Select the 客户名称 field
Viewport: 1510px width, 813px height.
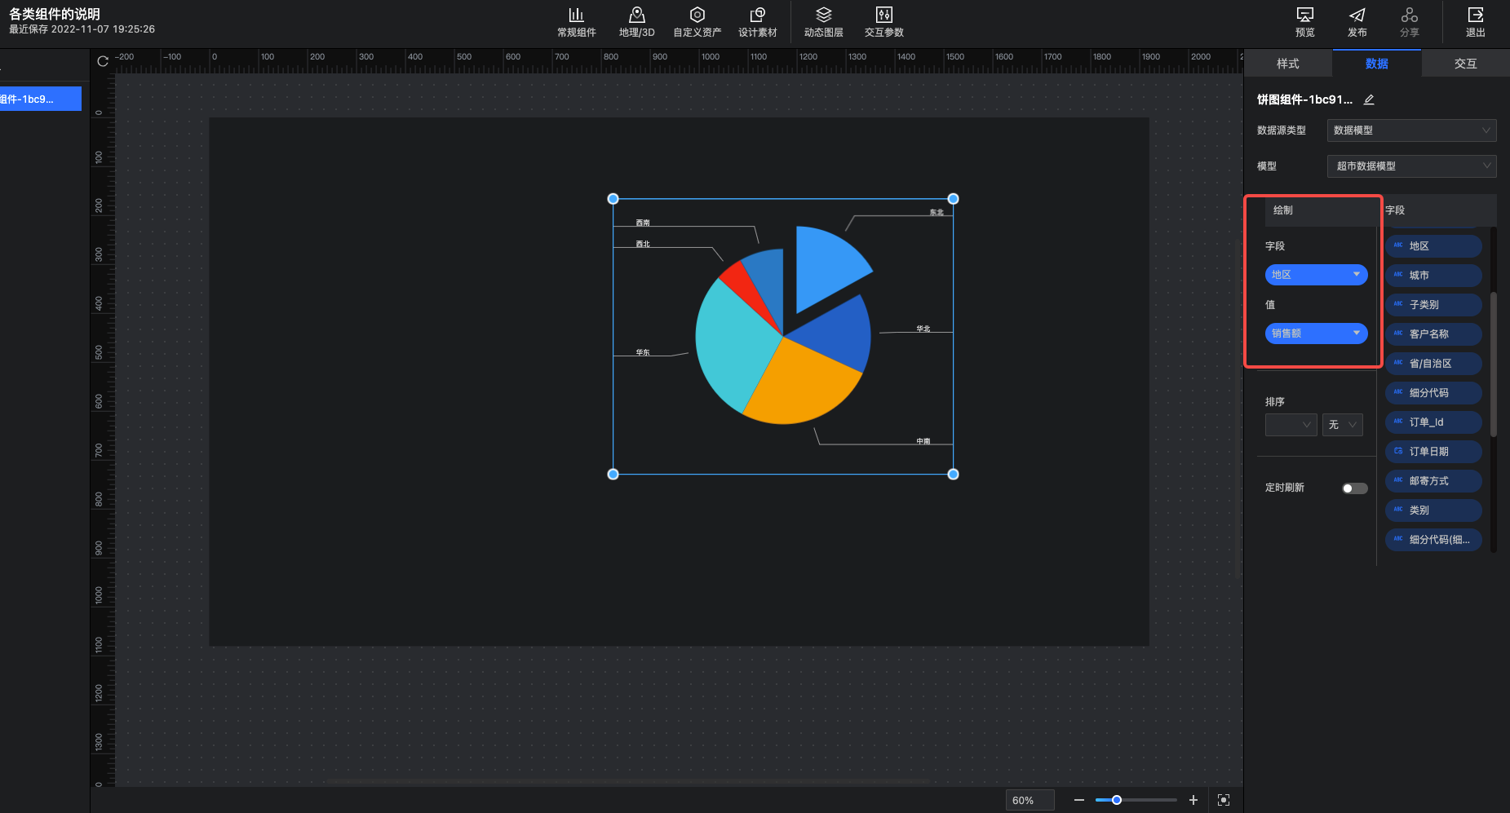click(1433, 334)
